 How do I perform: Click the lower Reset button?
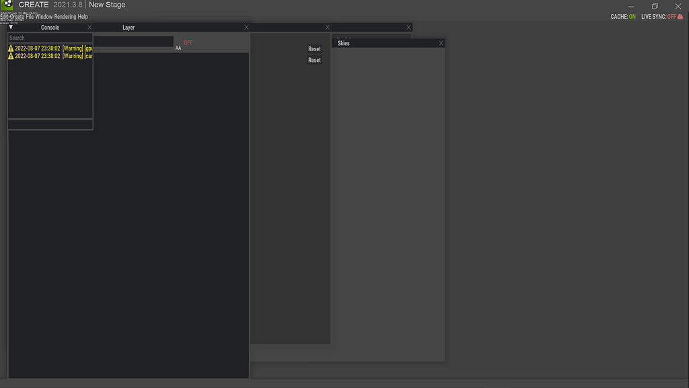(314, 59)
